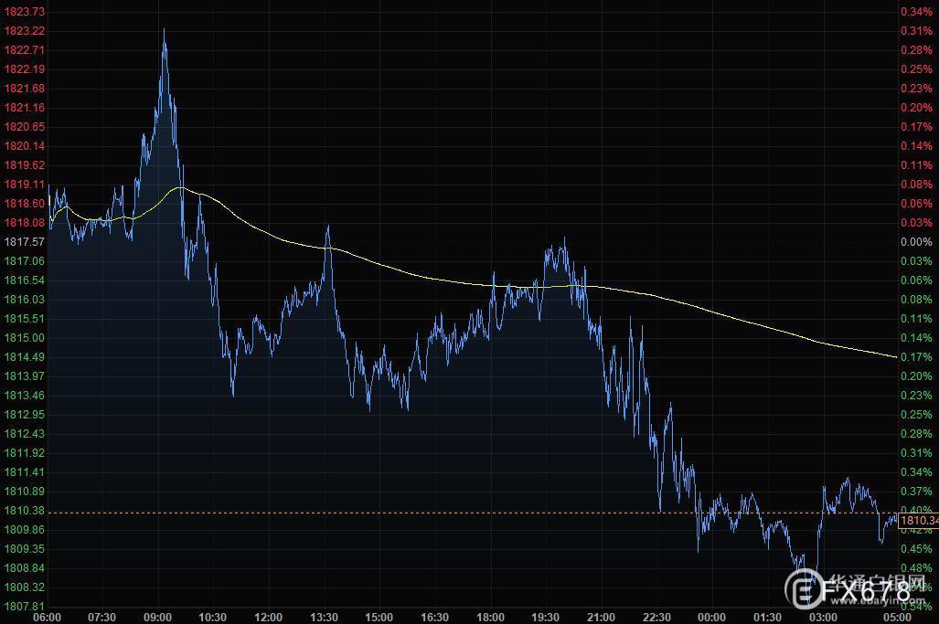Click the 0.00% percentage axis label

coord(916,242)
